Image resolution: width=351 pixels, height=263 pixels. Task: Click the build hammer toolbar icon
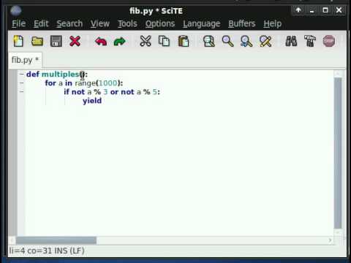point(310,41)
